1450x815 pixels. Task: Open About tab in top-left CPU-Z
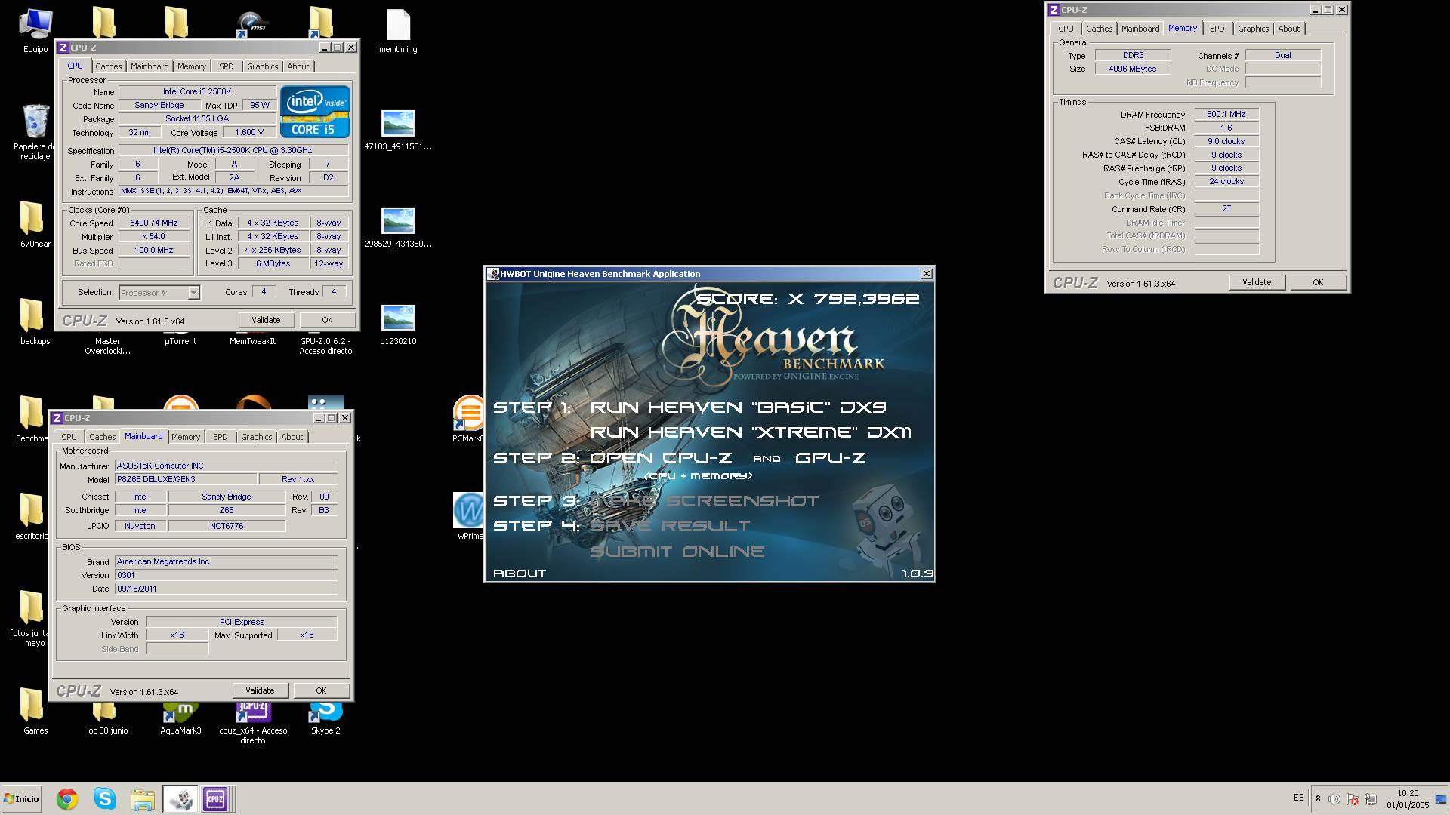(298, 66)
